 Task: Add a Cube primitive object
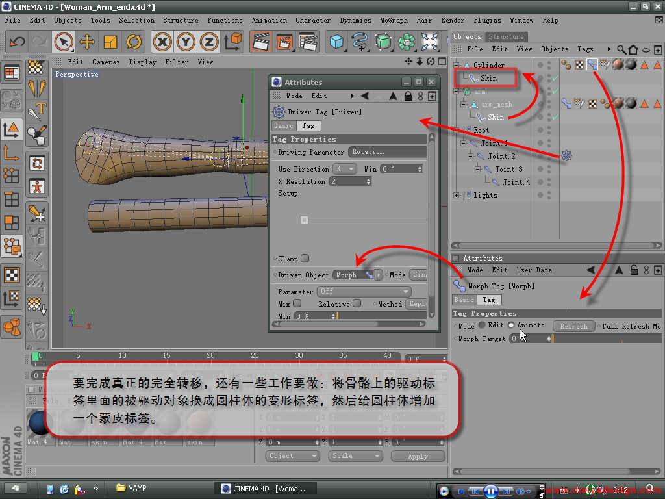click(x=337, y=42)
